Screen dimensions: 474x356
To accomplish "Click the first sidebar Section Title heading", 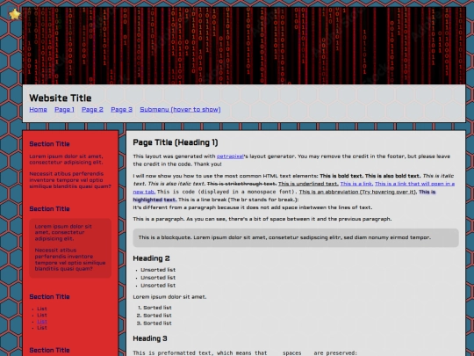I will (49, 144).
